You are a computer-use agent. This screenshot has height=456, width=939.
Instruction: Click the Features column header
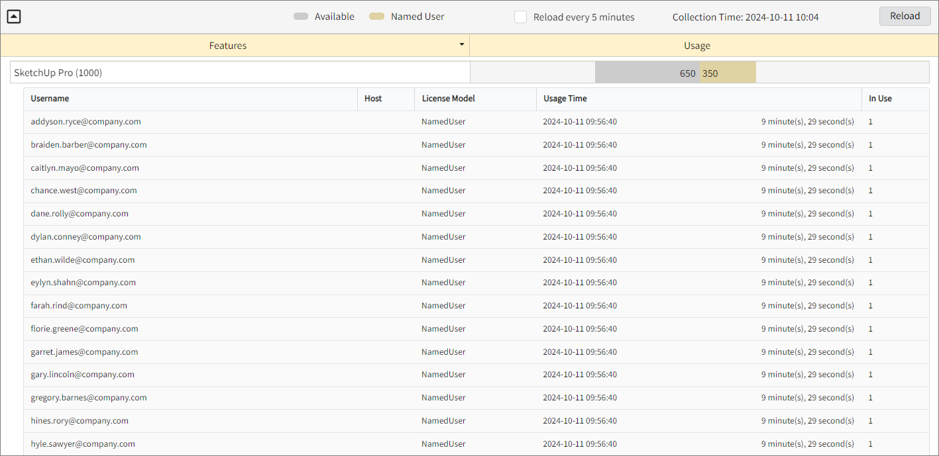point(228,46)
